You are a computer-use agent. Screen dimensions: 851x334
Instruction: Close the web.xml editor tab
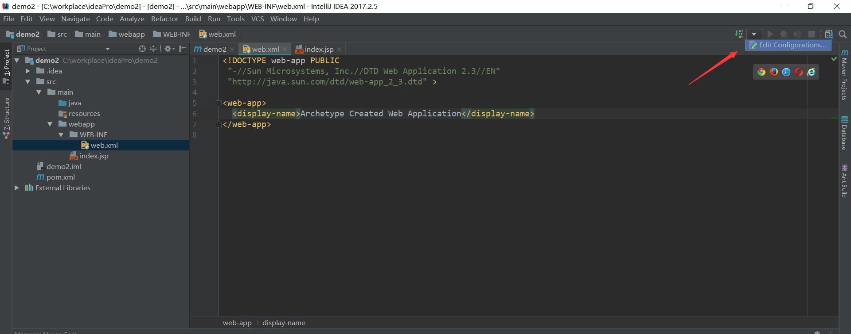point(285,49)
